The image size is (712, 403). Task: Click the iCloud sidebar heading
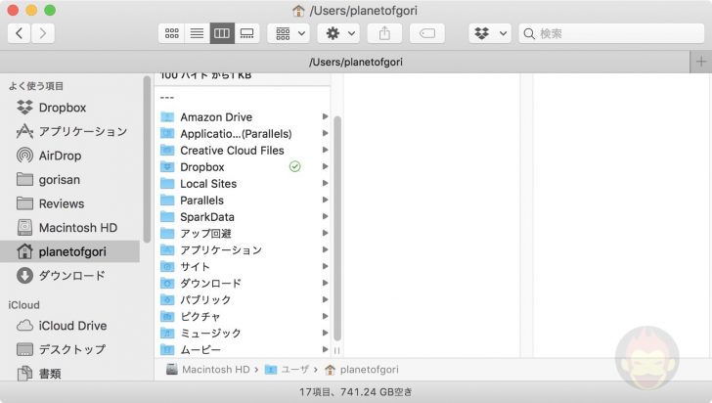24,305
